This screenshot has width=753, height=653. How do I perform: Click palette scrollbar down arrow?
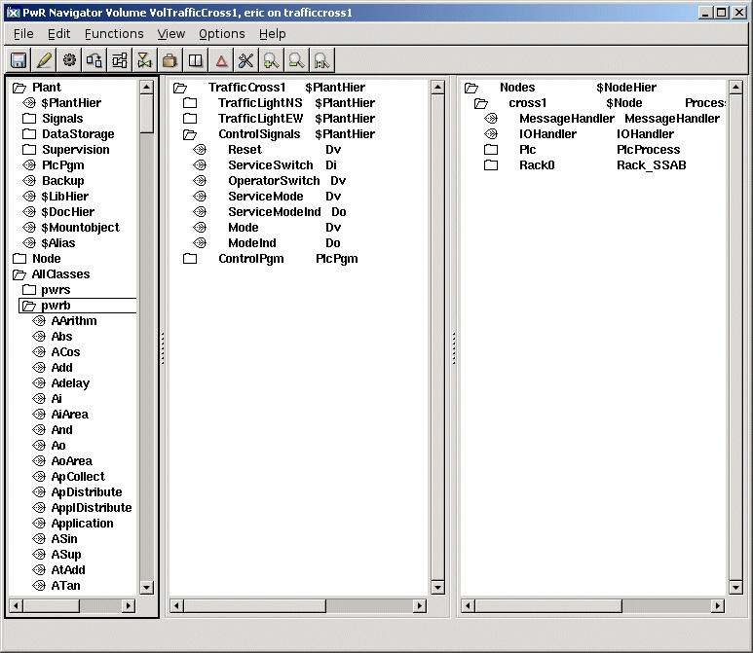click(x=146, y=587)
